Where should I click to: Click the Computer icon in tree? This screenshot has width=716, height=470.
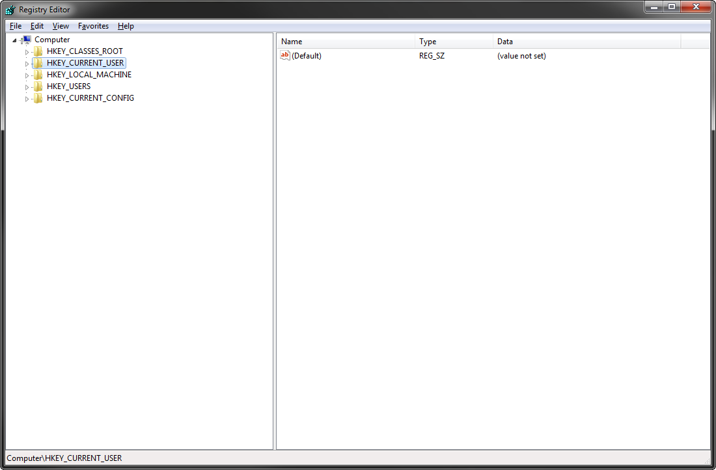[27, 40]
